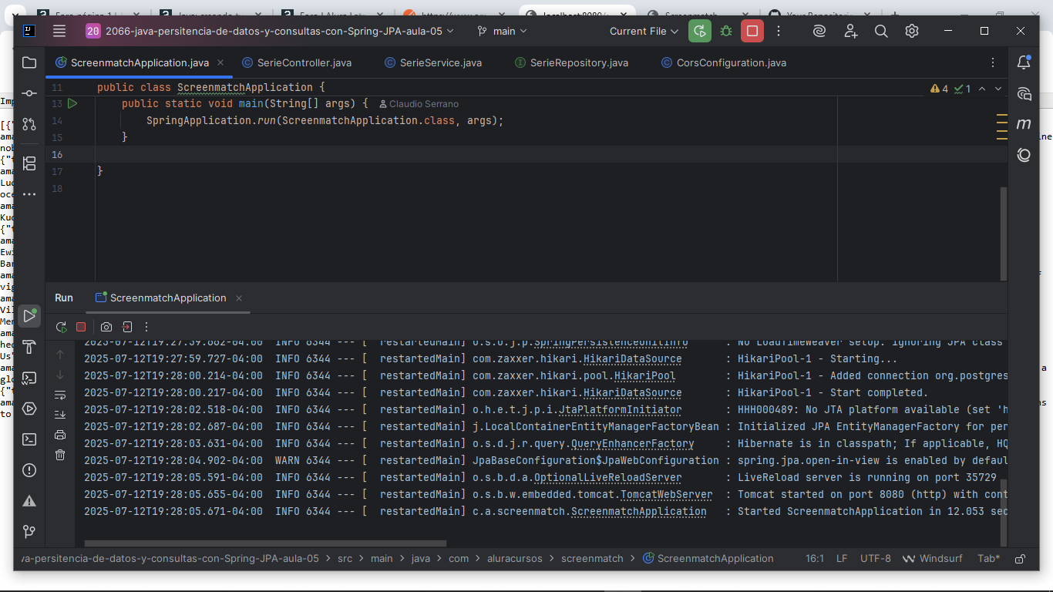Screen dimensions: 1053x592
Task: Click the Tab* indent setting
Action: (988, 558)
